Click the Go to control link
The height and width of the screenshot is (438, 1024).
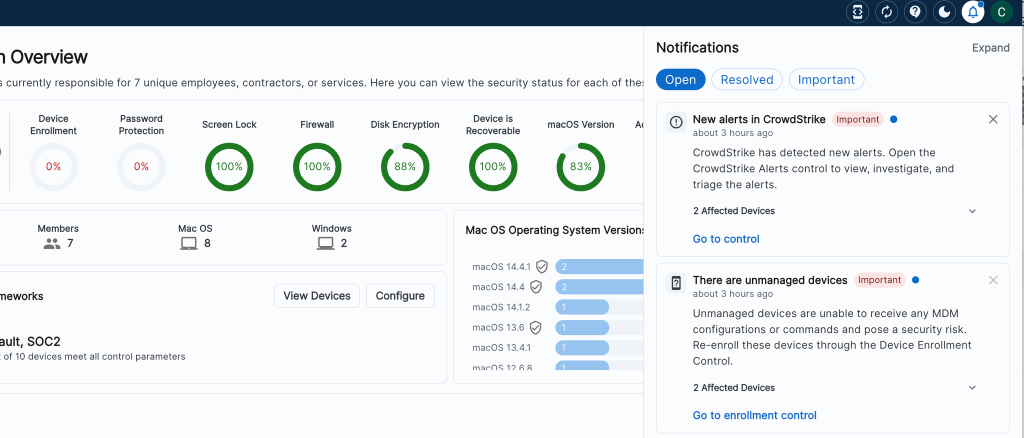pos(725,239)
